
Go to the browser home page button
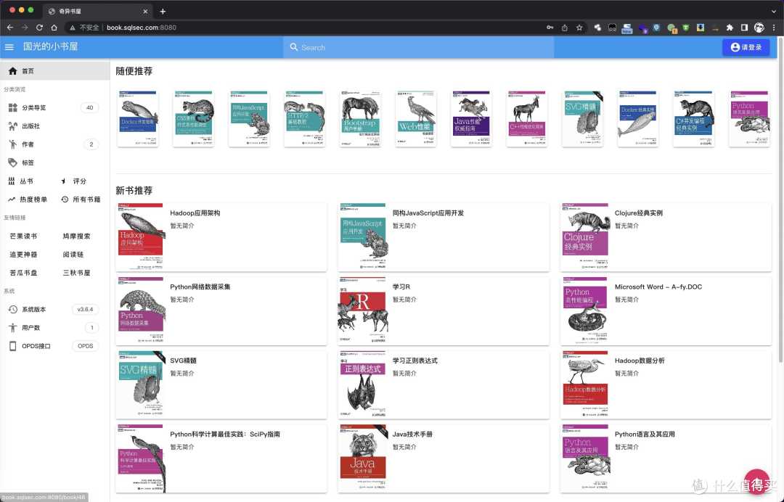point(54,28)
